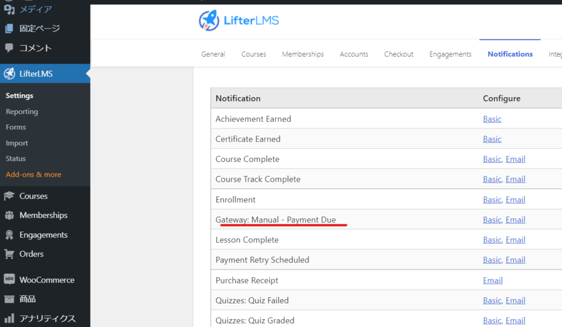
Task: Open Basic config for Enrollment
Action: click(x=492, y=200)
